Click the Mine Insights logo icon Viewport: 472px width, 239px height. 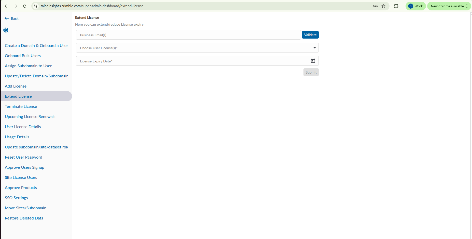click(6, 30)
